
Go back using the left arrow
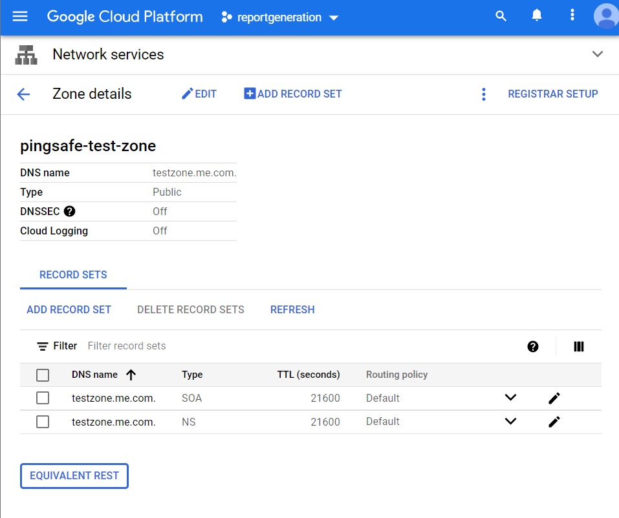(23, 94)
